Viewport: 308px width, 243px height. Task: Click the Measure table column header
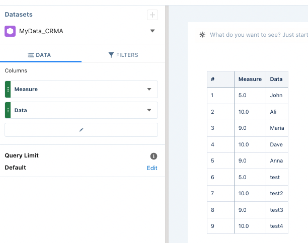point(250,79)
